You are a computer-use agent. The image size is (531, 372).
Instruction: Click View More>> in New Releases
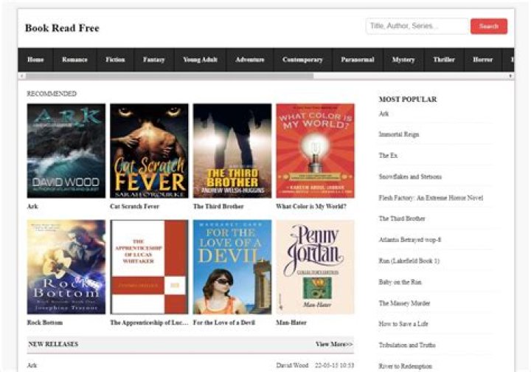(334, 344)
